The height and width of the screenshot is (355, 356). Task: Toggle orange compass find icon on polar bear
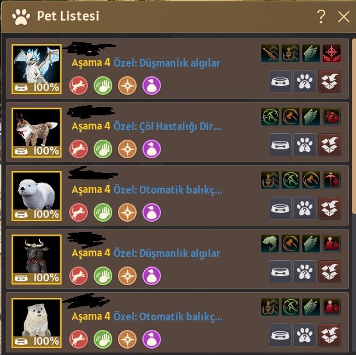click(x=128, y=212)
